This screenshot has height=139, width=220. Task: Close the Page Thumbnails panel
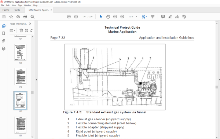point(30,23)
